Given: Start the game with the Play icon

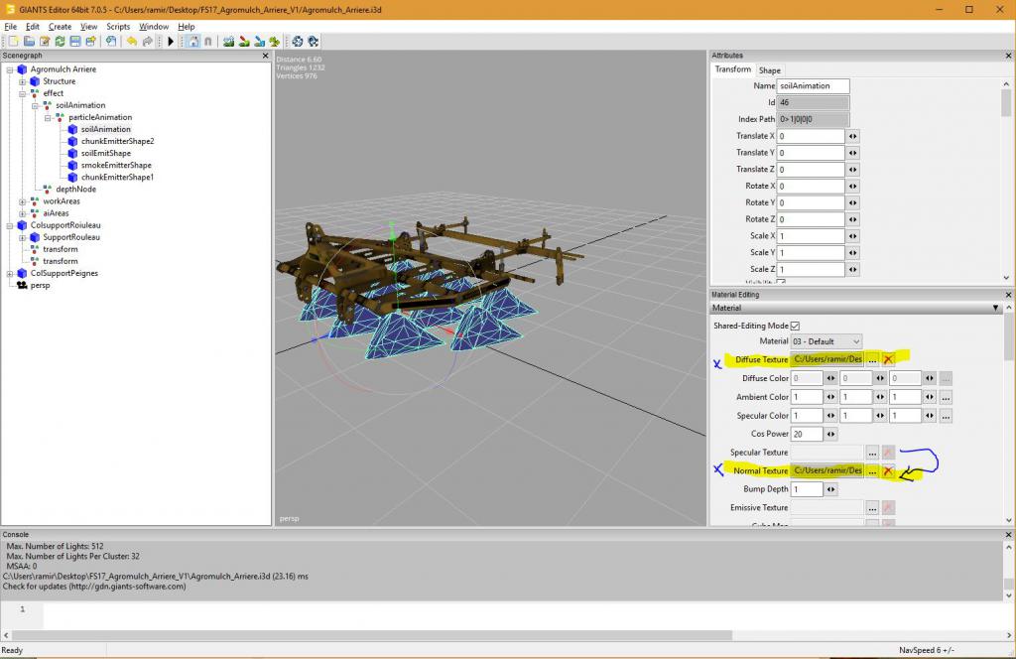Looking at the screenshot, I should pyautogui.click(x=171, y=42).
